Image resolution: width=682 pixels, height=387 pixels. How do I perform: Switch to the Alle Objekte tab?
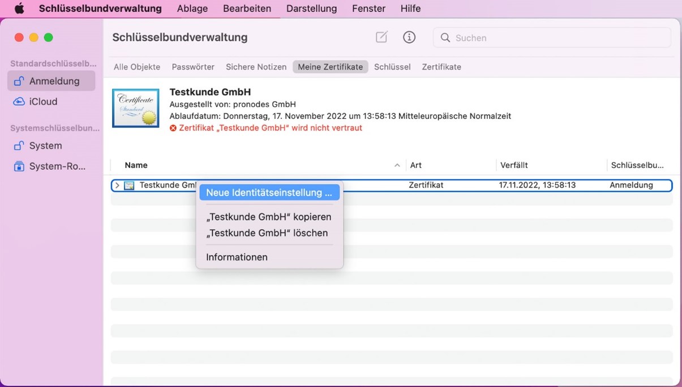tap(137, 67)
